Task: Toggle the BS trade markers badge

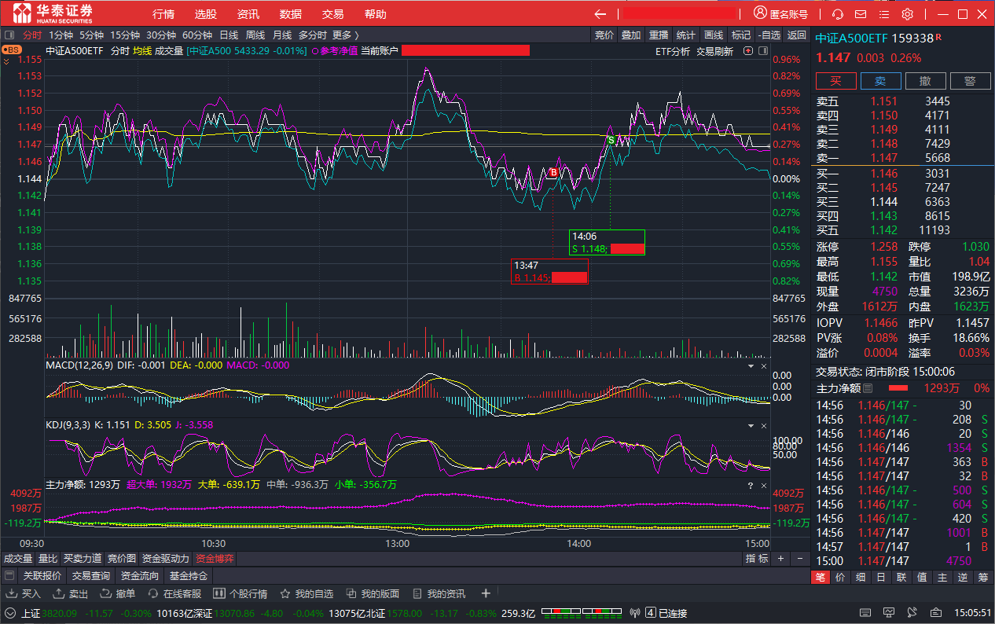Action: tap(11, 50)
